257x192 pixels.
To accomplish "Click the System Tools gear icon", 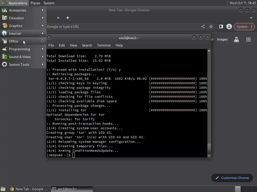I will (5, 64).
